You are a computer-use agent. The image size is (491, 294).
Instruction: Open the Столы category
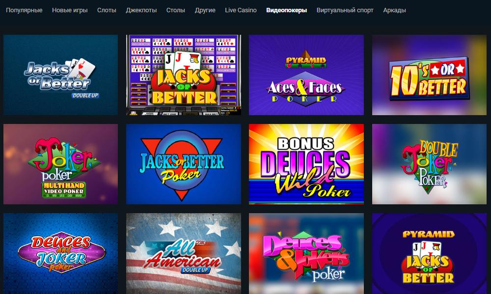click(176, 10)
